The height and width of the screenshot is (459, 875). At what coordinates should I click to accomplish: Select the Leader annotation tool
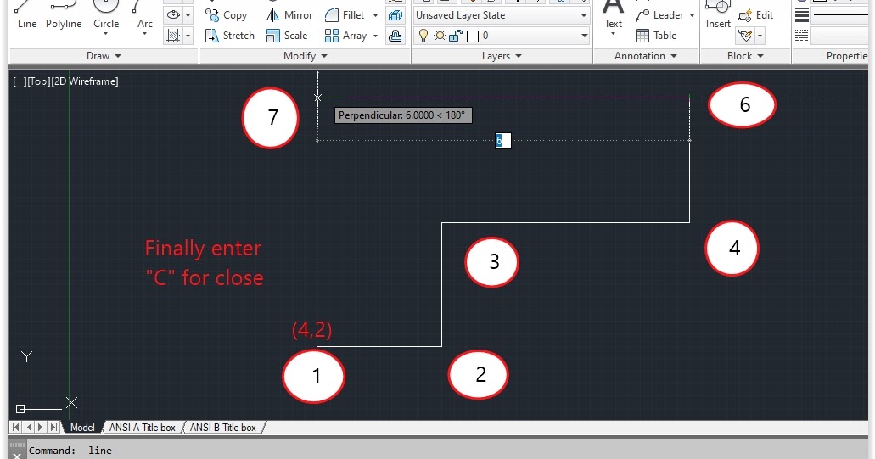coord(659,15)
